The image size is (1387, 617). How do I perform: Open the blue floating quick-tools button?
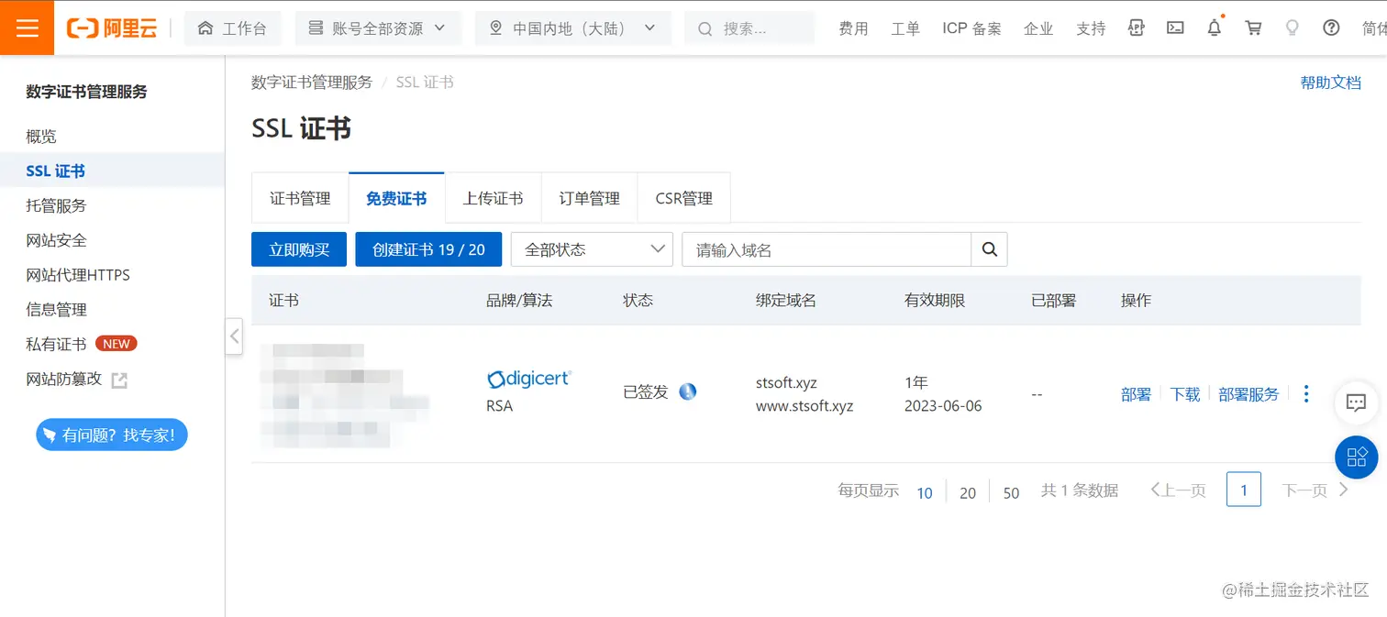tap(1356, 456)
